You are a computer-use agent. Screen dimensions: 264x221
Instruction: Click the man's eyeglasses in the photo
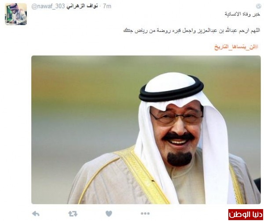pos(176,117)
